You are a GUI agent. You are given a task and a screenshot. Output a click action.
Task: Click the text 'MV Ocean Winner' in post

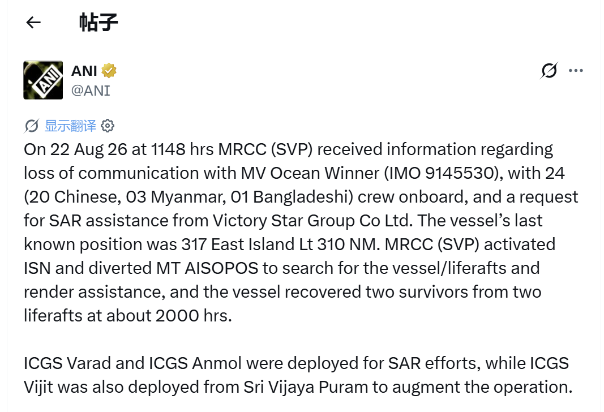310,173
